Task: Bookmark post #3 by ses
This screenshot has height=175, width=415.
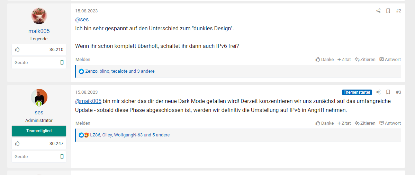Action: tap(388, 92)
